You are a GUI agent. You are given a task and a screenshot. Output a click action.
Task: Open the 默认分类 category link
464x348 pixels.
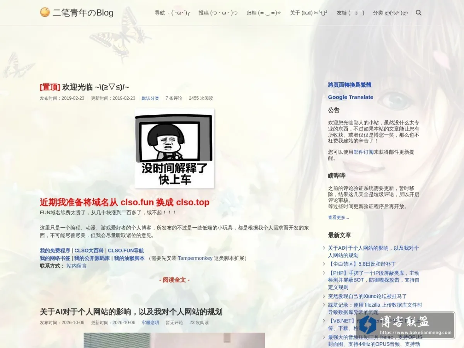pos(150,98)
